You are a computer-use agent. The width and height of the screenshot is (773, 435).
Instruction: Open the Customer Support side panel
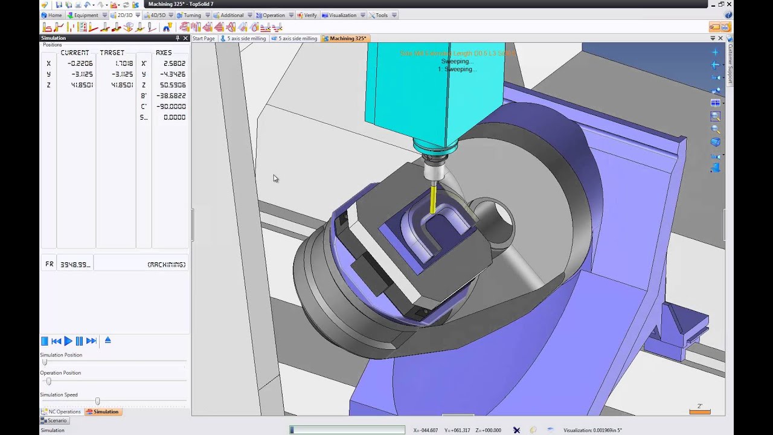tap(730, 63)
